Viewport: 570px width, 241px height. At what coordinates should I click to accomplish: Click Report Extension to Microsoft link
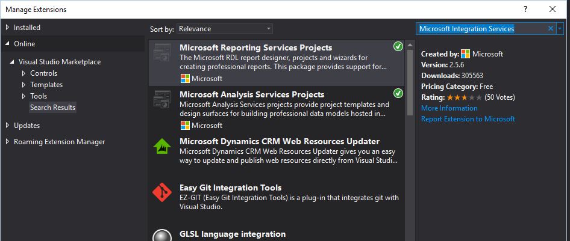[x=468, y=119]
